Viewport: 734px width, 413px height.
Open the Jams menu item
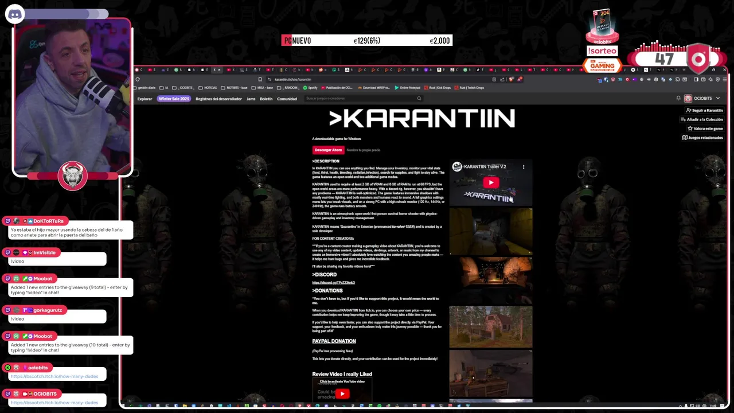(x=251, y=99)
